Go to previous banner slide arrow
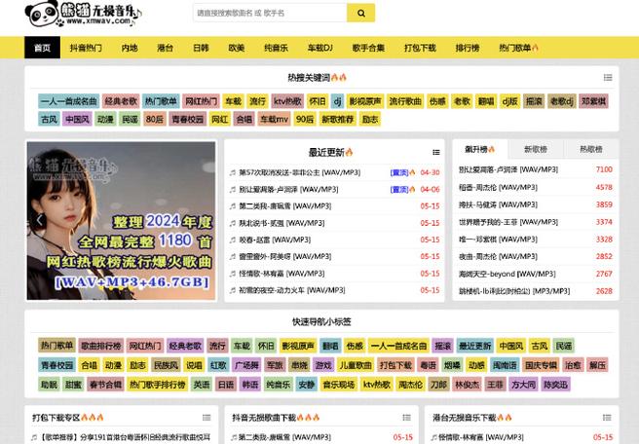639x444 pixels. [x=40, y=220]
